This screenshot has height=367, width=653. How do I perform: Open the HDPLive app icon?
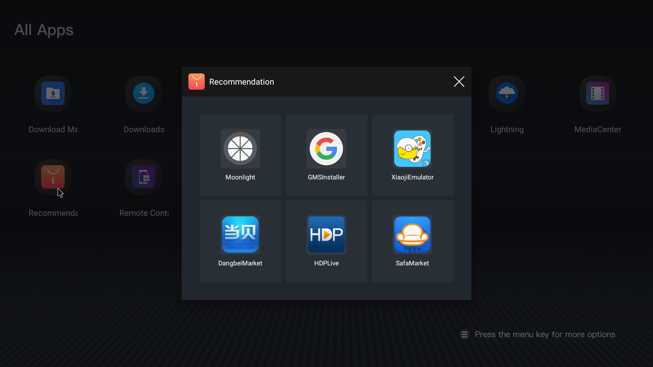326,234
